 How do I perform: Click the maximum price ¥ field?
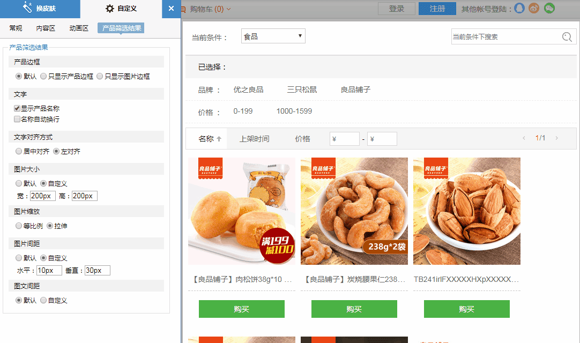382,139
